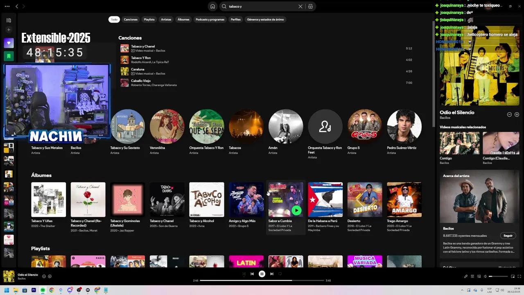Create a new playlist with plus icon
This screenshot has width=524, height=295.
coord(9,30)
